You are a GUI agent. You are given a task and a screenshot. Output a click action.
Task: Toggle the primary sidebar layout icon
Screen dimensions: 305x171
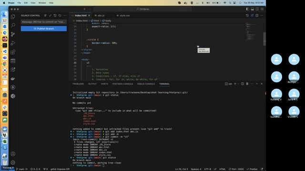[247, 9]
